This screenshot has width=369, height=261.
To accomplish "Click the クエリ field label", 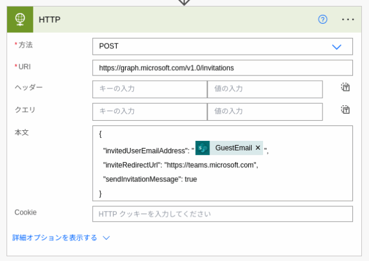I will pyautogui.click(x=25, y=109).
